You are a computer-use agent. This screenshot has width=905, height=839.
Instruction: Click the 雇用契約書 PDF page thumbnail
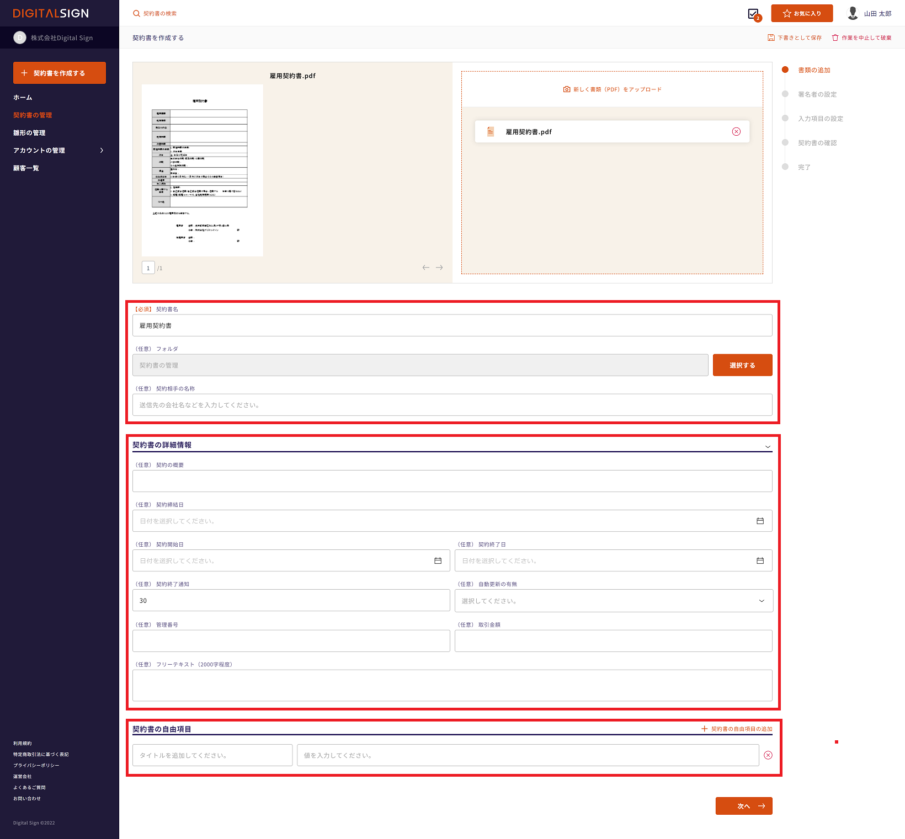click(x=203, y=170)
